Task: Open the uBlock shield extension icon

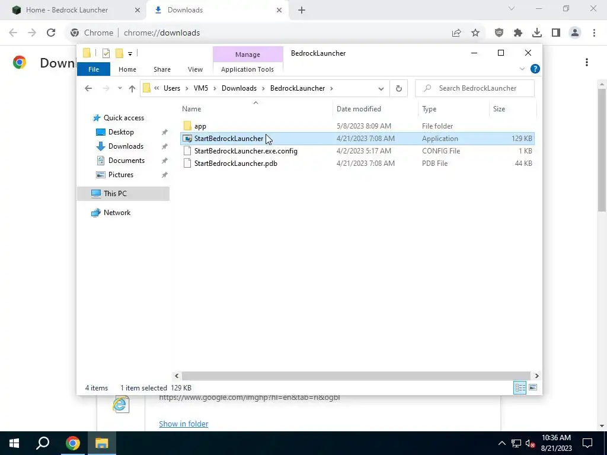Action: click(499, 33)
